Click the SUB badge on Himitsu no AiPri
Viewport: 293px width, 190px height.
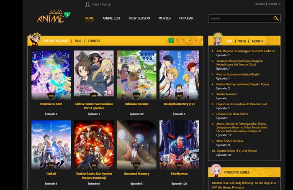[51, 96]
